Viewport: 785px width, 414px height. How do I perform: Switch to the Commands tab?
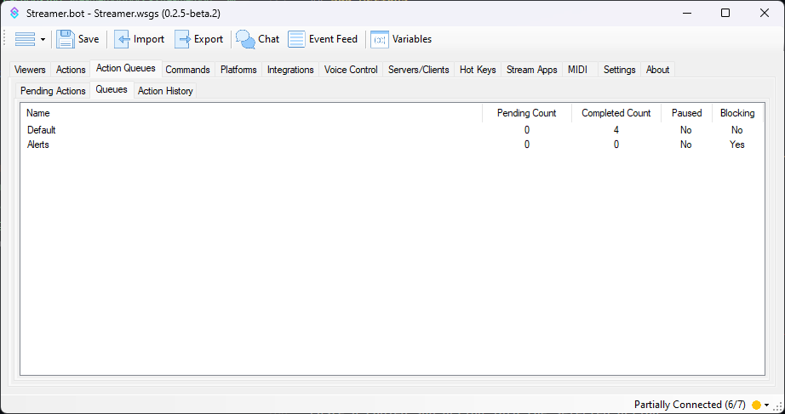coord(187,70)
